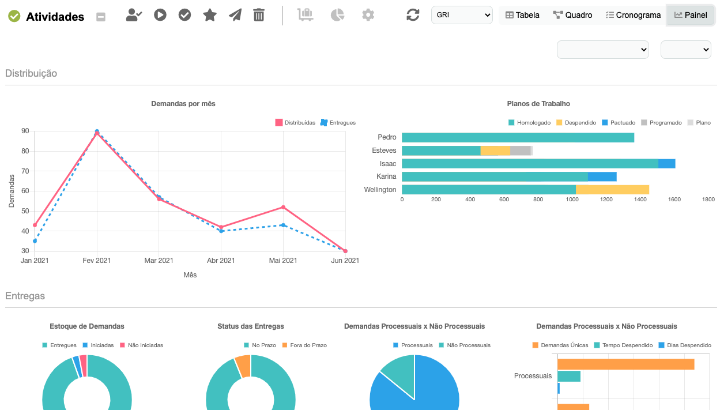
Task: Toggle Fora do Prazo legend item
Action: point(304,345)
